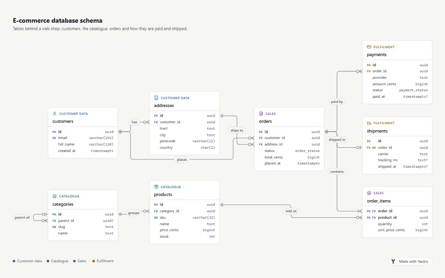445x278 pixels.
Task: Click the orders table document icon
Action: pos(261,114)
